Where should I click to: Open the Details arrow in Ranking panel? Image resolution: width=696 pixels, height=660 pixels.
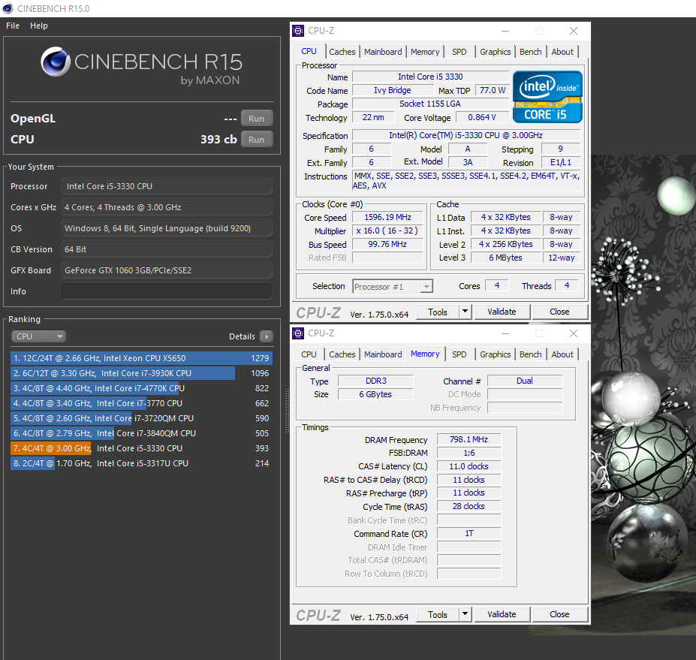click(267, 336)
